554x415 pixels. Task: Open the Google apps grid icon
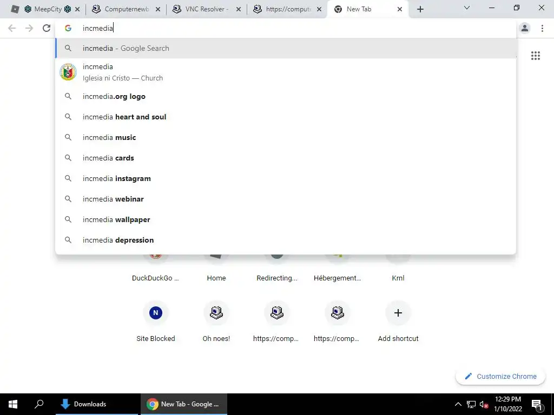(535, 56)
